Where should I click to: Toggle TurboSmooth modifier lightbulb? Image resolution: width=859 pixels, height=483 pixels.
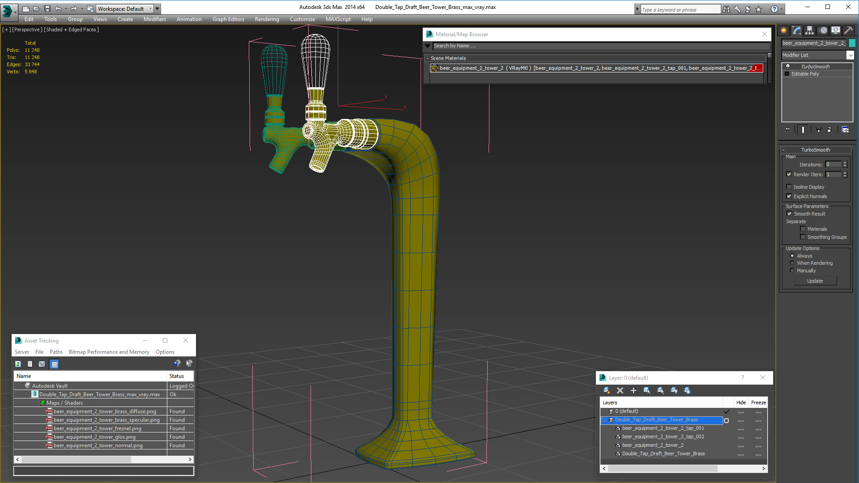pyautogui.click(x=788, y=66)
